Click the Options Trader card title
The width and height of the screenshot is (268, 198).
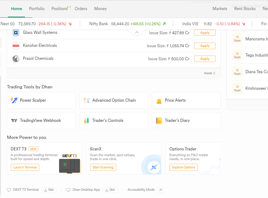[183, 149]
